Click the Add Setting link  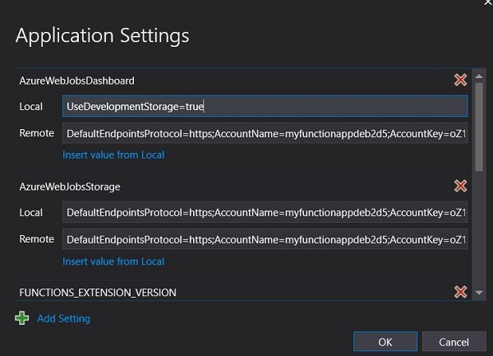tap(63, 318)
